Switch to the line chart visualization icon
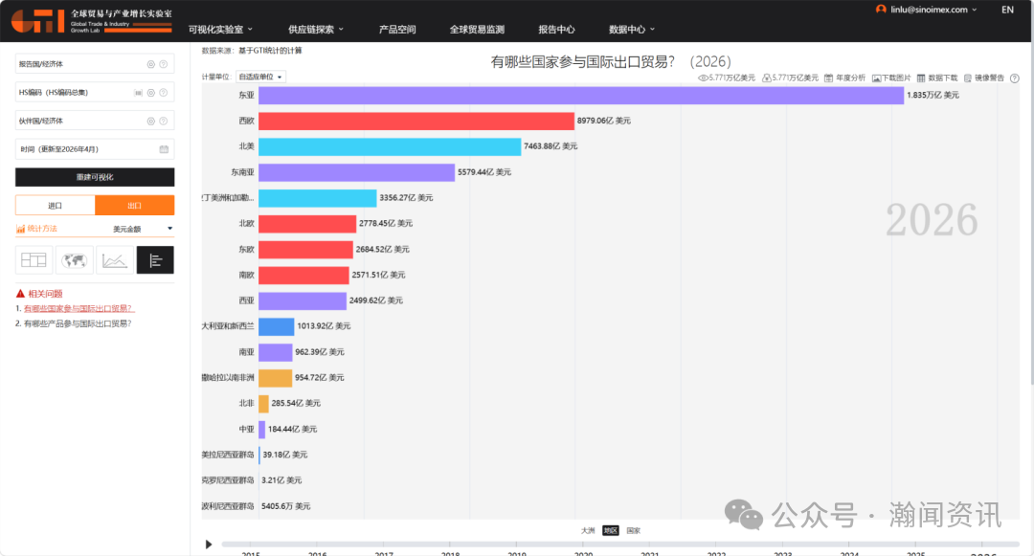 (115, 260)
